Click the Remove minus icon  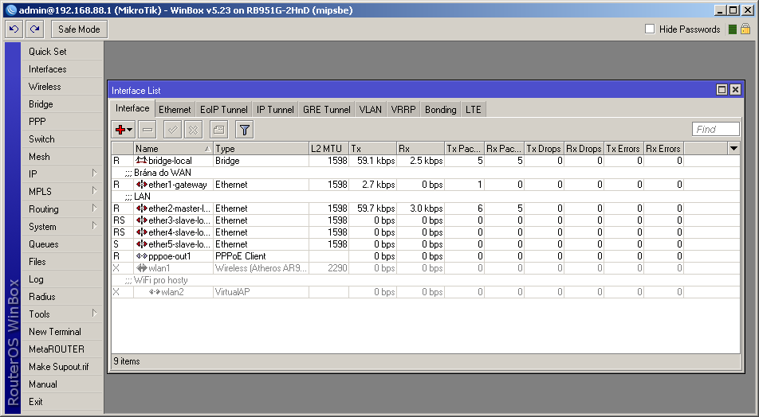(147, 129)
